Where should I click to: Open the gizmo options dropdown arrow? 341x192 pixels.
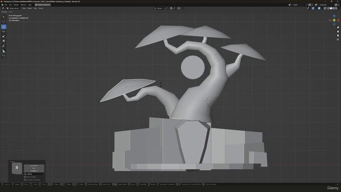click(316, 9)
